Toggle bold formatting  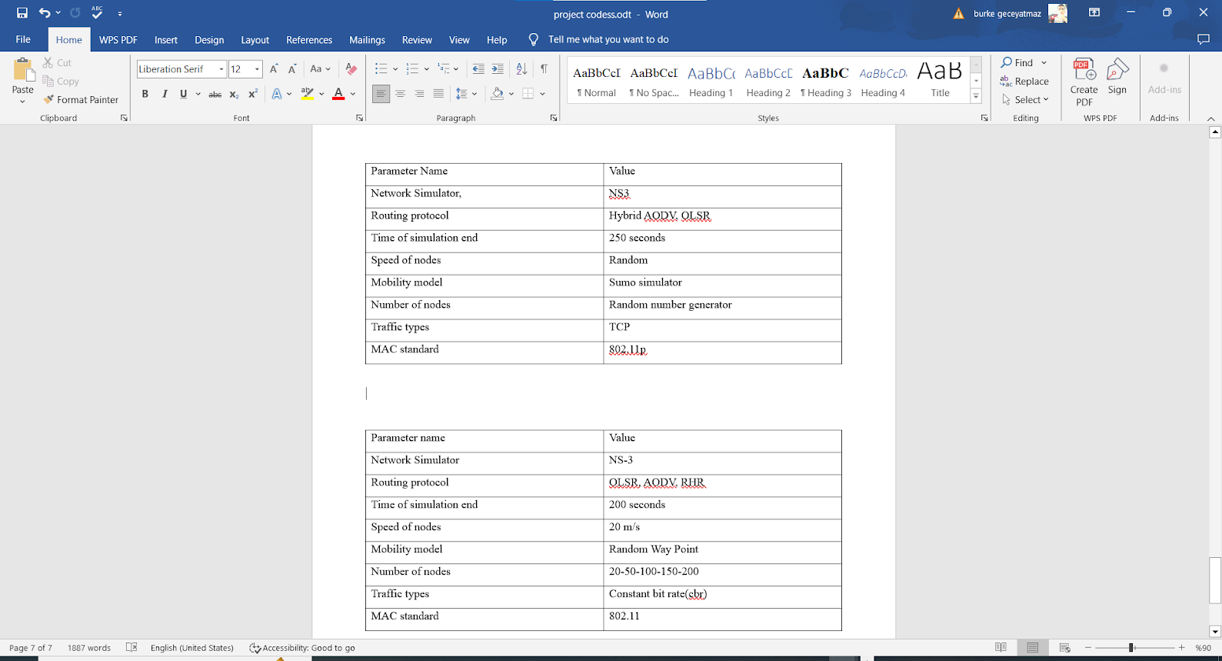[145, 94]
